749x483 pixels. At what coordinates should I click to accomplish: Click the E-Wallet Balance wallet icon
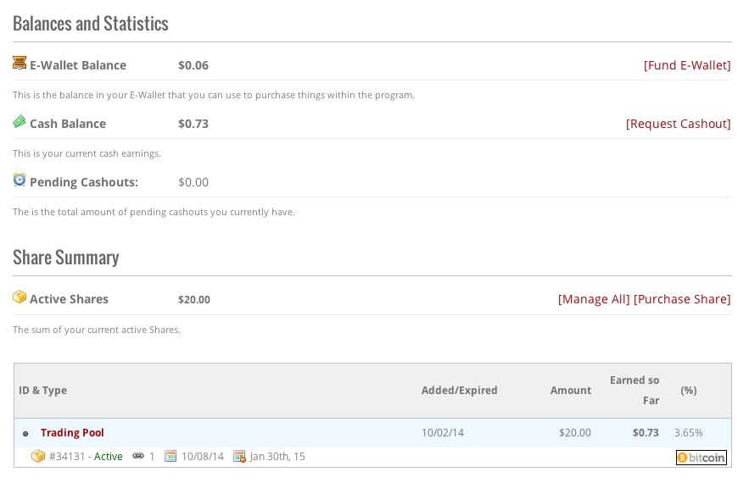pos(20,63)
